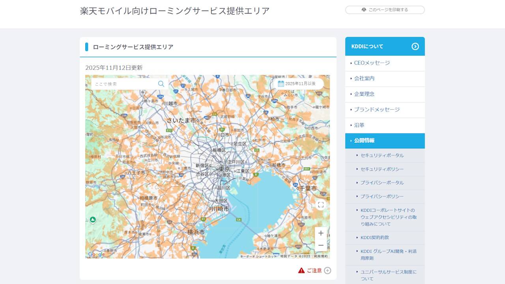
Task: Expand ご注意 with the plus button
Action: point(327,270)
